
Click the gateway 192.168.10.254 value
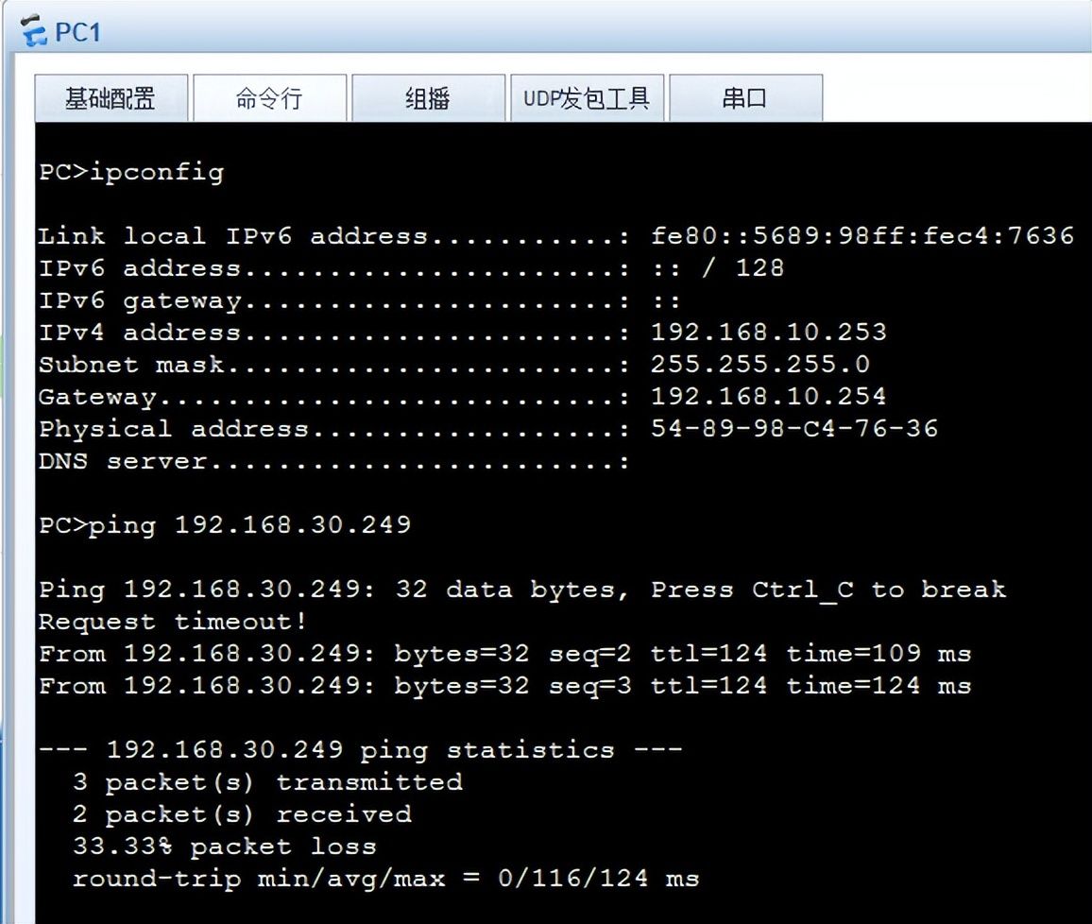768,396
